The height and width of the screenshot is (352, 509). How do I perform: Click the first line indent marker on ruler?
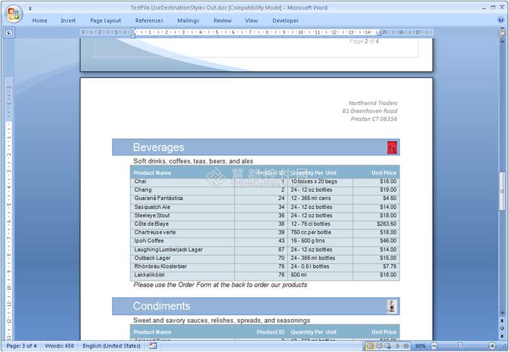(x=133, y=30)
